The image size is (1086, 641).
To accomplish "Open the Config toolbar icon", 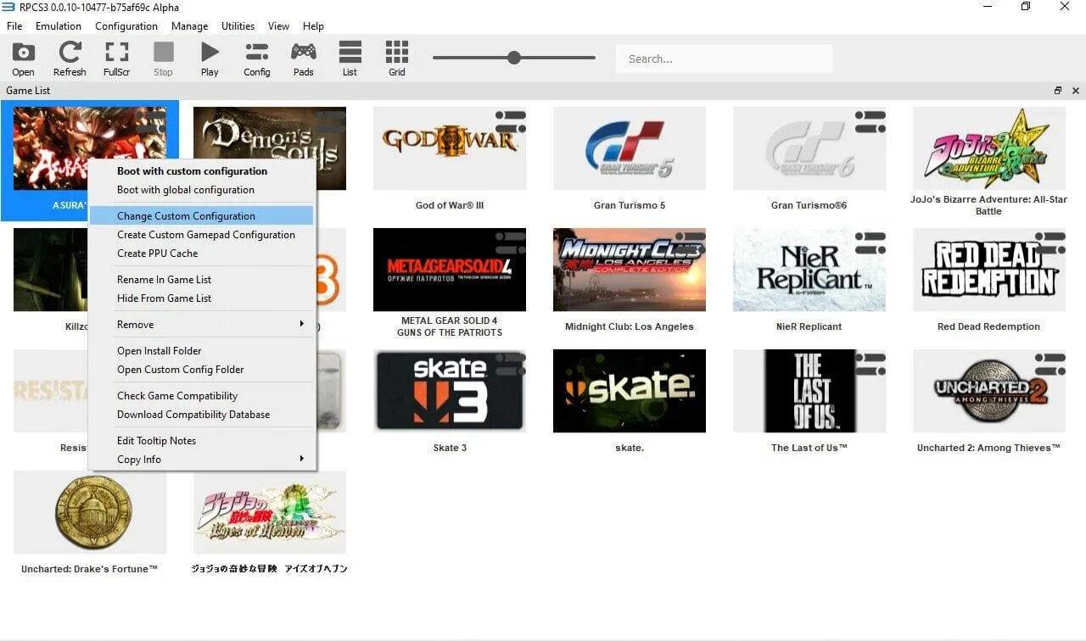I will point(257,53).
